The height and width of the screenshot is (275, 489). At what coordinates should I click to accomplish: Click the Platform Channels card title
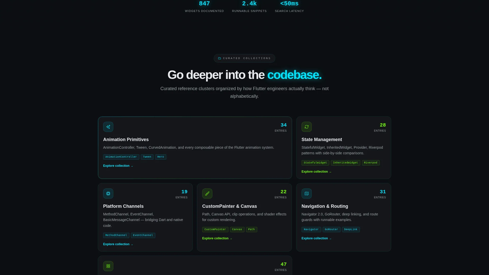[123, 206]
